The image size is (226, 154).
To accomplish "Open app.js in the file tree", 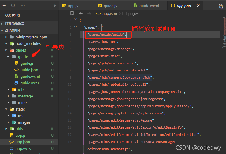I will pyautogui.click(x=21, y=136).
